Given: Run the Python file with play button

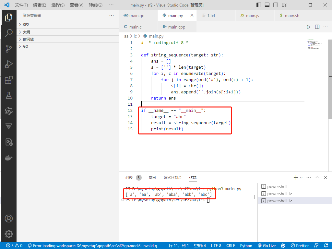Looking at the screenshot, I should tap(309, 27).
